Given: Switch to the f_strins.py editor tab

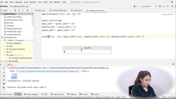Looking at the screenshot, I should (x=77, y=10).
